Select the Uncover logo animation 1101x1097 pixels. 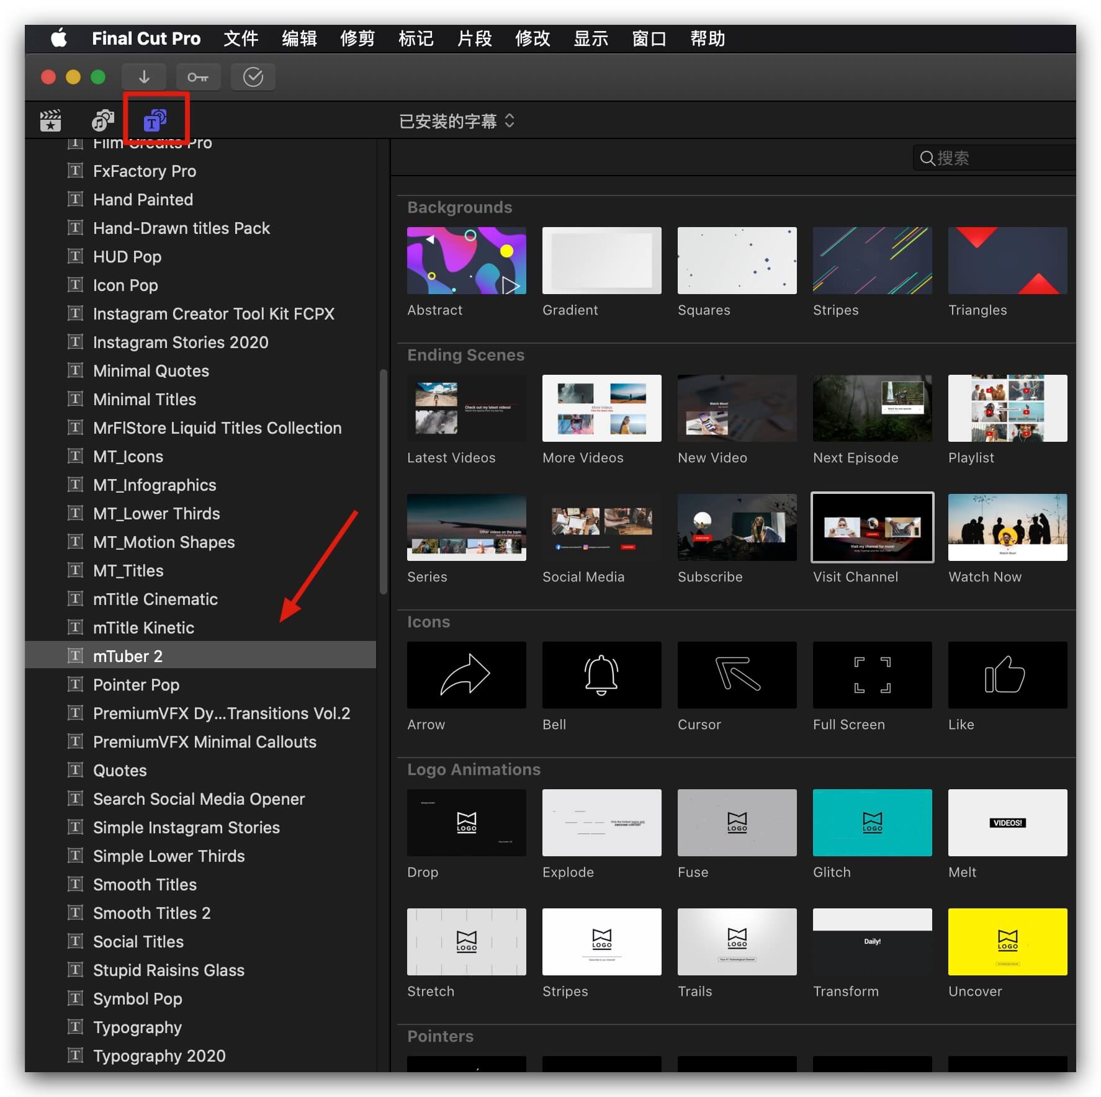(x=1007, y=942)
